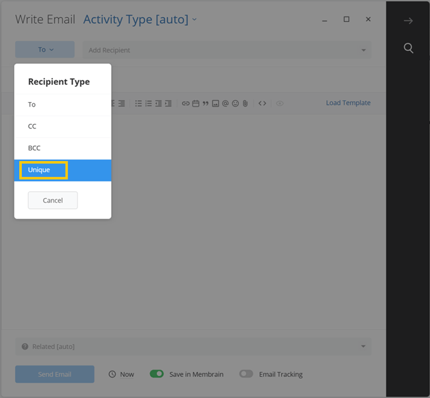Attach a file with the paperclip icon
This screenshot has height=398, width=430.
(x=245, y=103)
